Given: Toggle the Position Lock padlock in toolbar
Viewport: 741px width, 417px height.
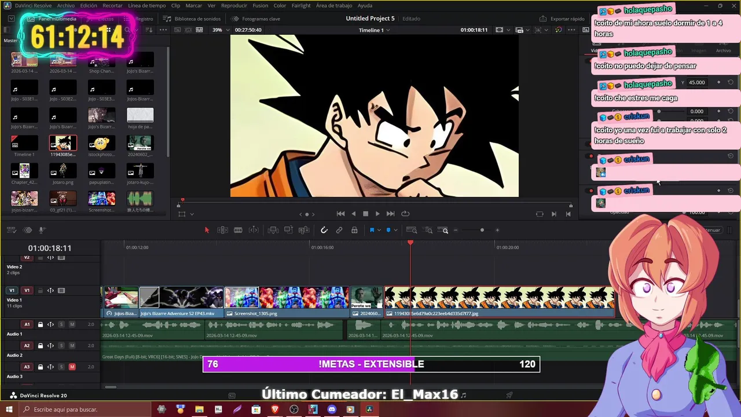Looking at the screenshot, I should coord(354,231).
